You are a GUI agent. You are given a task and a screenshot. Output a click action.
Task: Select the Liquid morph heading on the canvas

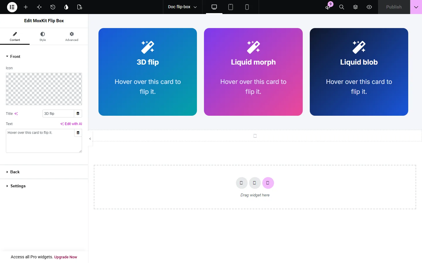pos(253,62)
